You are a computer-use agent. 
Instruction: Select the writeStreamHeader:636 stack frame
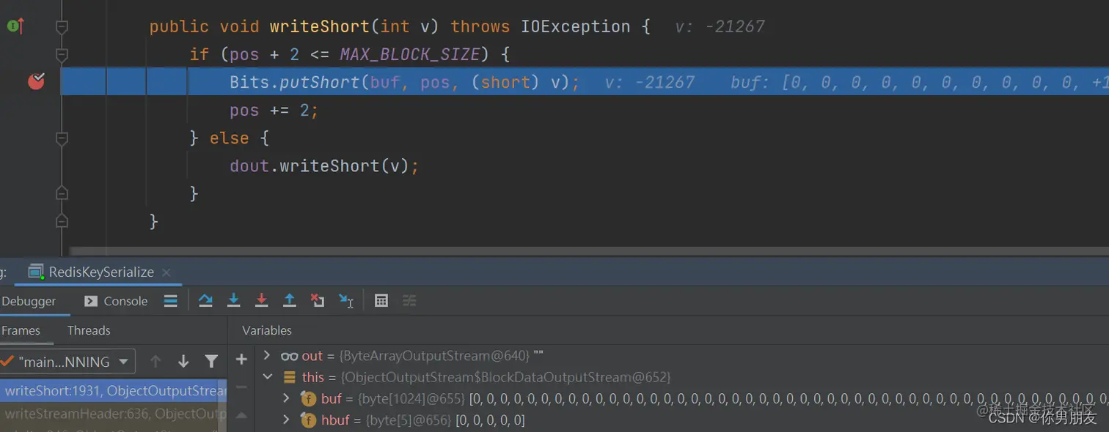(x=114, y=414)
